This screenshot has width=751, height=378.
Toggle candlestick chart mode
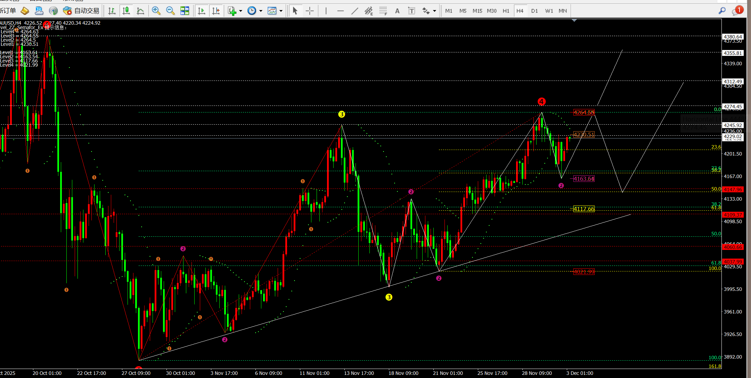click(x=126, y=11)
